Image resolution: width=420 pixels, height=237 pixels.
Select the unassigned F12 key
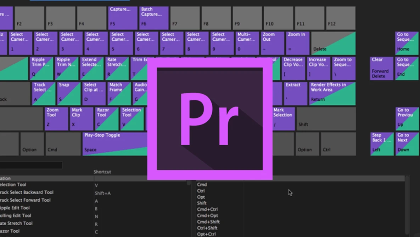pyautogui.click(x=341, y=18)
